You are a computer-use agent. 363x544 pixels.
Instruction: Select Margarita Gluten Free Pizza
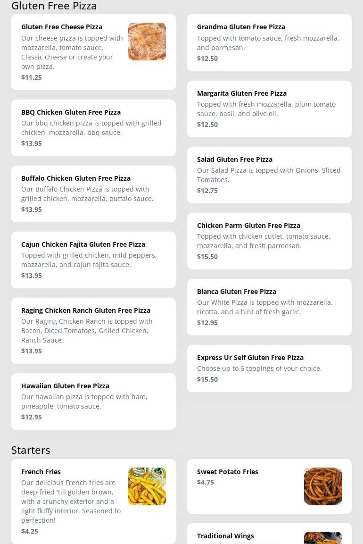pyautogui.click(x=269, y=109)
